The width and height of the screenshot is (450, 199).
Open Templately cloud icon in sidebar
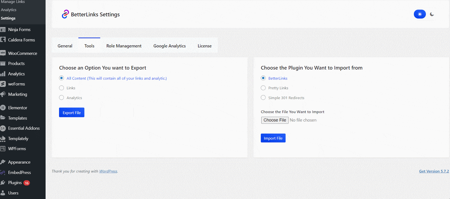click(3, 139)
